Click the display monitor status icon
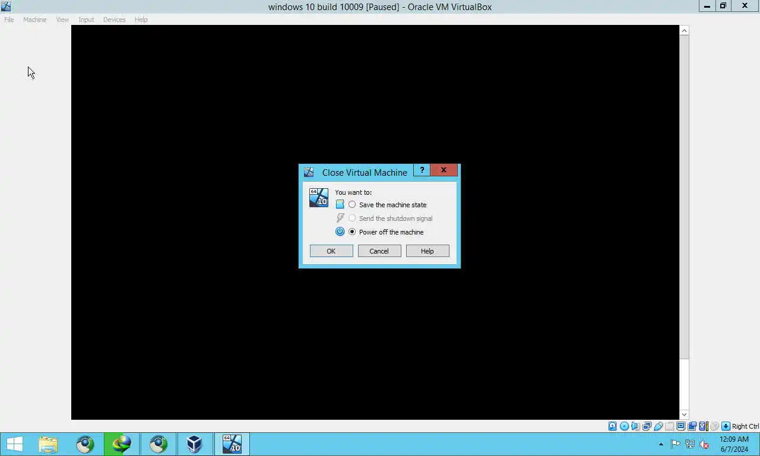This screenshot has width=760, height=456. pyautogui.click(x=680, y=426)
